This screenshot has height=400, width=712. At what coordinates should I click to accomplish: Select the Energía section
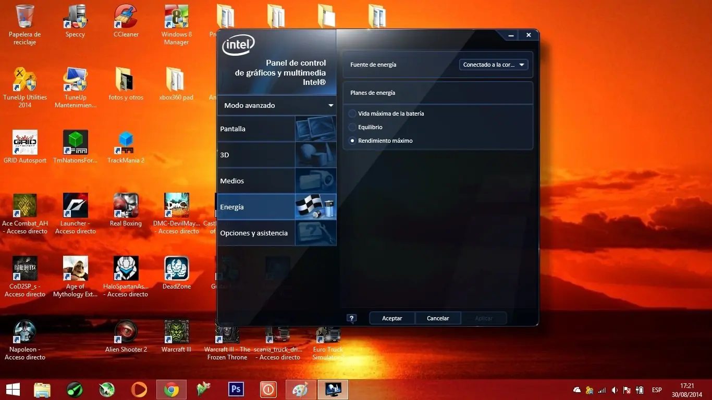pos(277,207)
